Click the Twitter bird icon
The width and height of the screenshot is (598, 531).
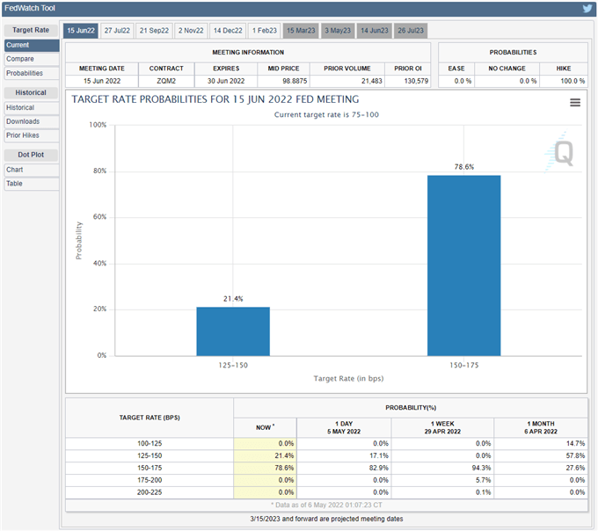pos(587,8)
